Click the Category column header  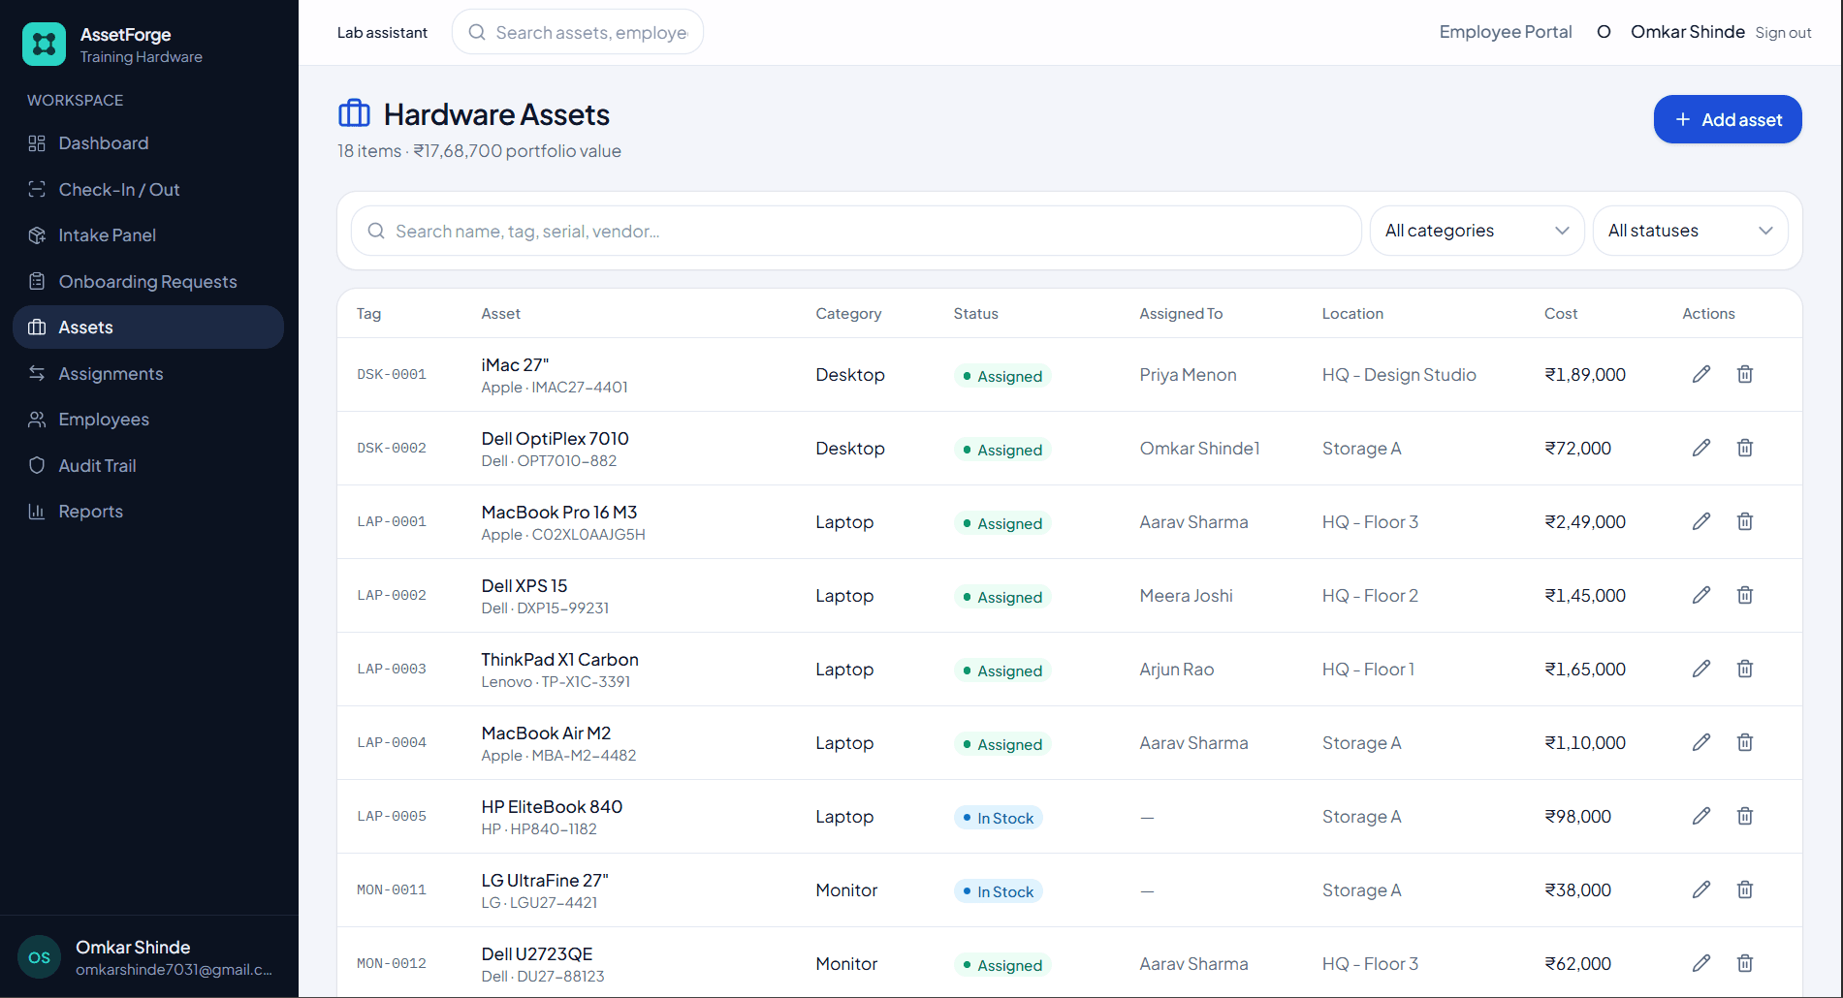pyautogui.click(x=848, y=314)
